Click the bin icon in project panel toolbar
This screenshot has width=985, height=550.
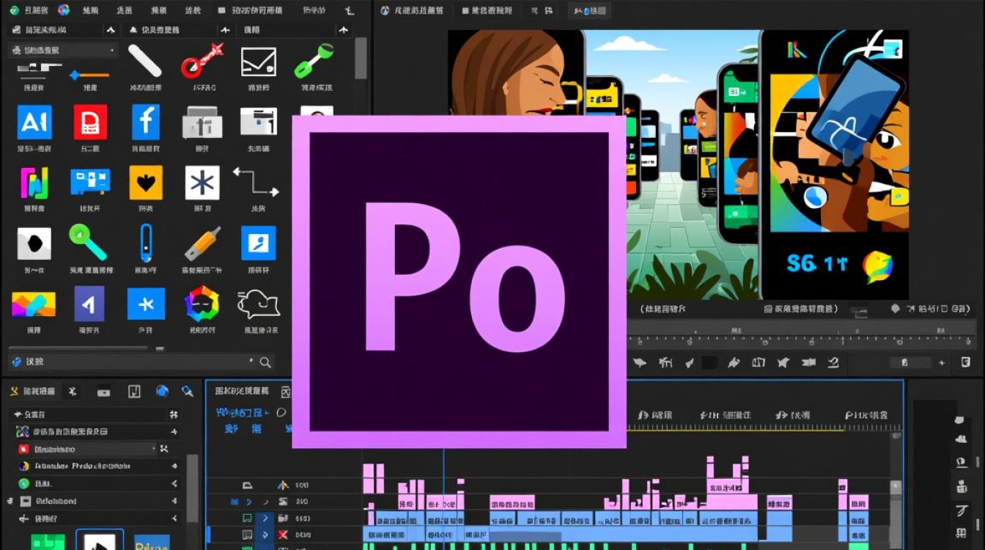point(103,392)
